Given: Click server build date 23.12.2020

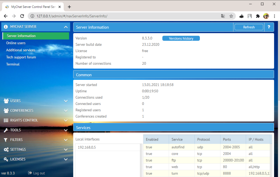Looking at the screenshot, I should (x=150, y=45).
